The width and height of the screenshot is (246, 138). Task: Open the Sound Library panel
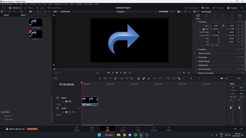(x=54, y=8)
